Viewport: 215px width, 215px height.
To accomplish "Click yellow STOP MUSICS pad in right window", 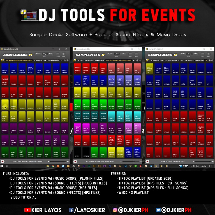I will [x=150, y=69].
